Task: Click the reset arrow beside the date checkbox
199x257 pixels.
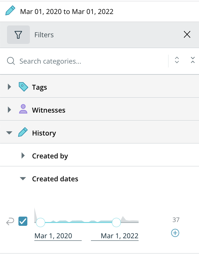Action: (x=10, y=222)
